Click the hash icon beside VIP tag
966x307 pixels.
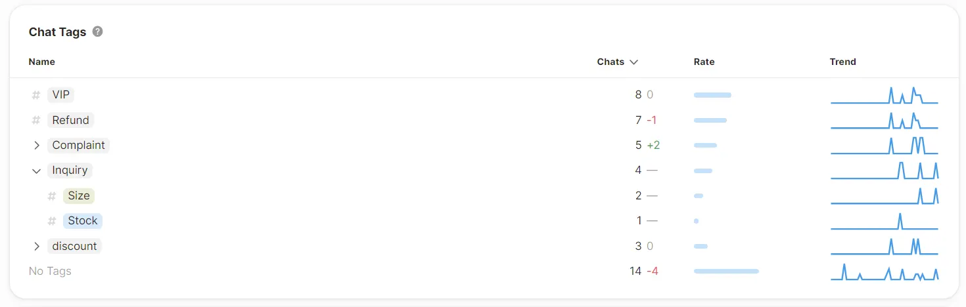[36, 95]
